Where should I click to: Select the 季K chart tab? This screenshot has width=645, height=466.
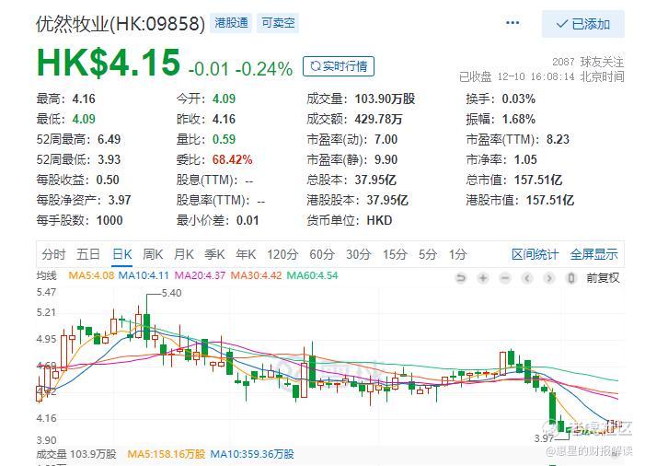214,254
